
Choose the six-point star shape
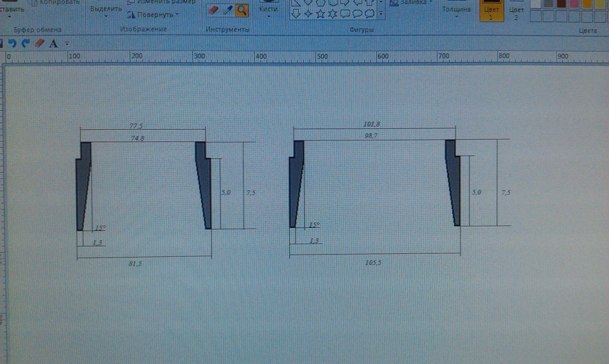coord(333,14)
